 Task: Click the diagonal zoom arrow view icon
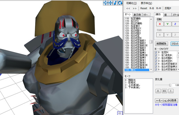pos(115,3)
